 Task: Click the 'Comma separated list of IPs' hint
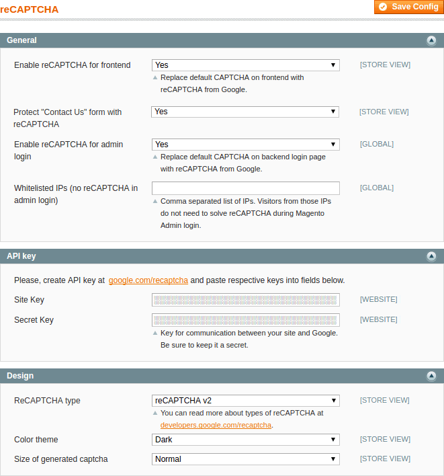[x=246, y=213]
